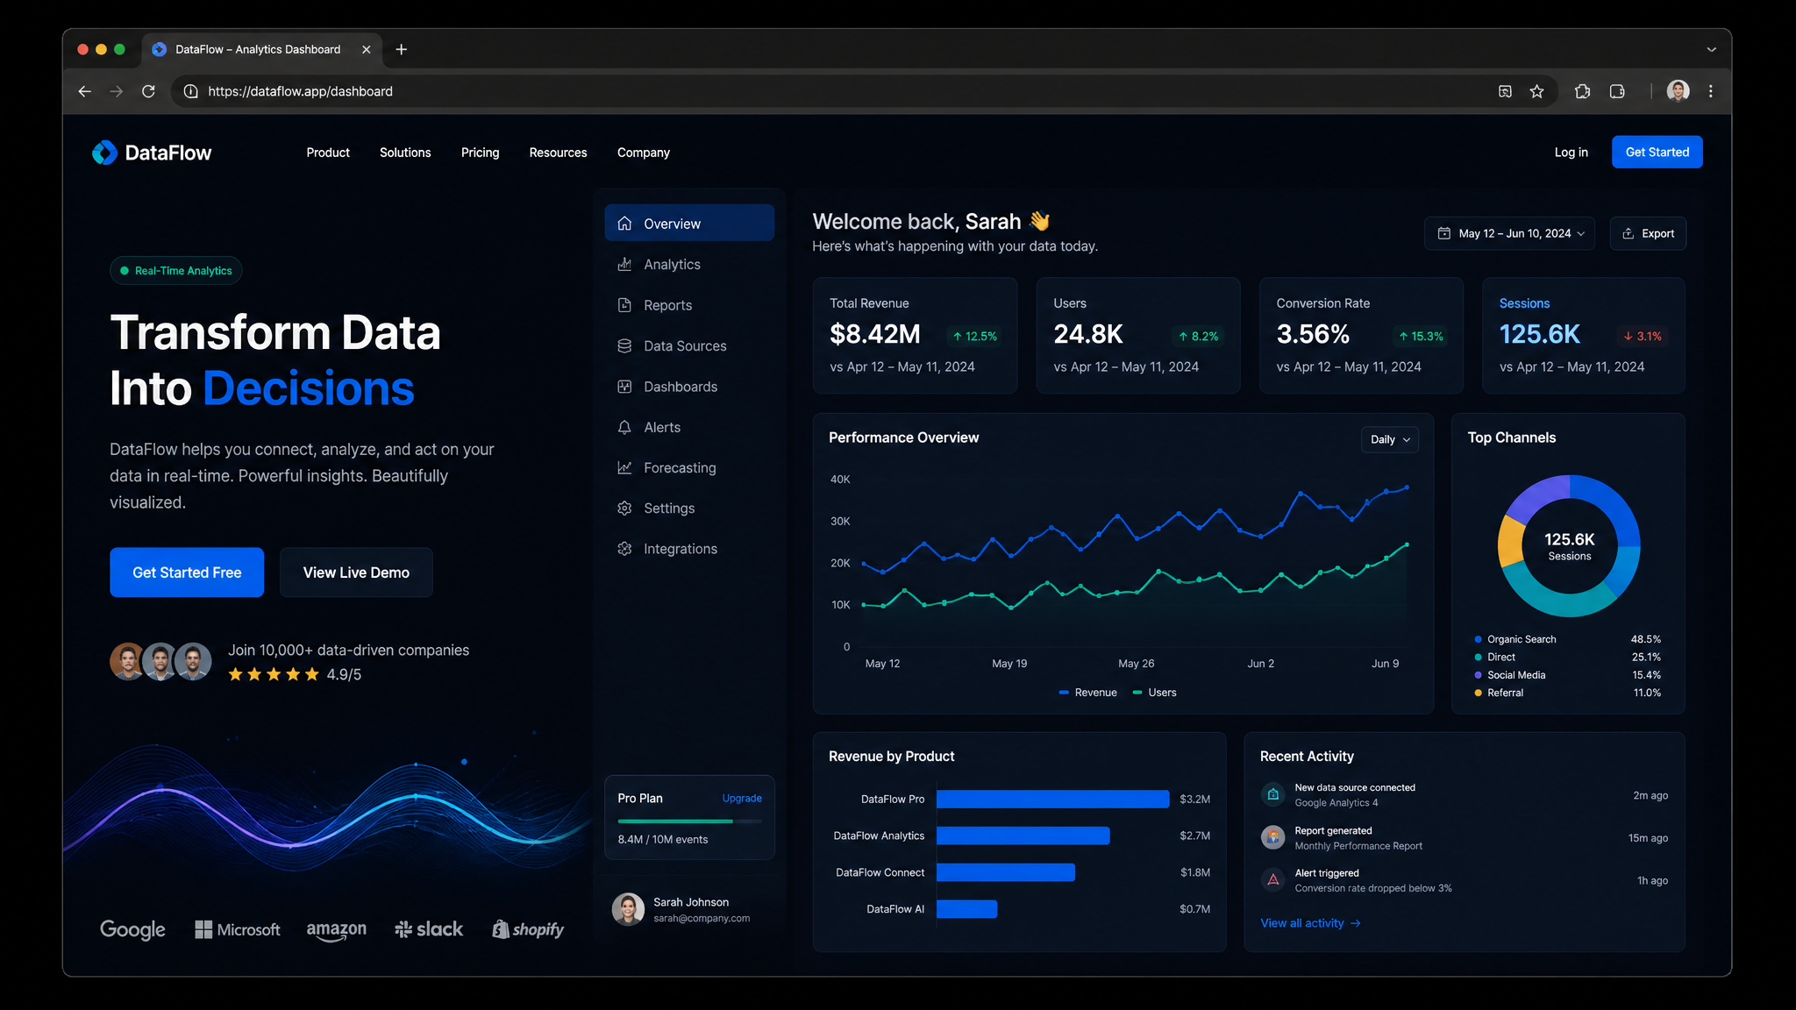
Task: Click the DataFlow Pro revenue bar
Action: tap(1052, 799)
